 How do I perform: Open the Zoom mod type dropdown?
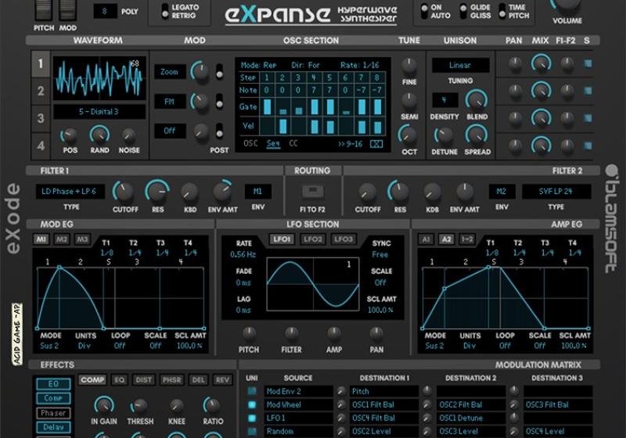click(170, 72)
